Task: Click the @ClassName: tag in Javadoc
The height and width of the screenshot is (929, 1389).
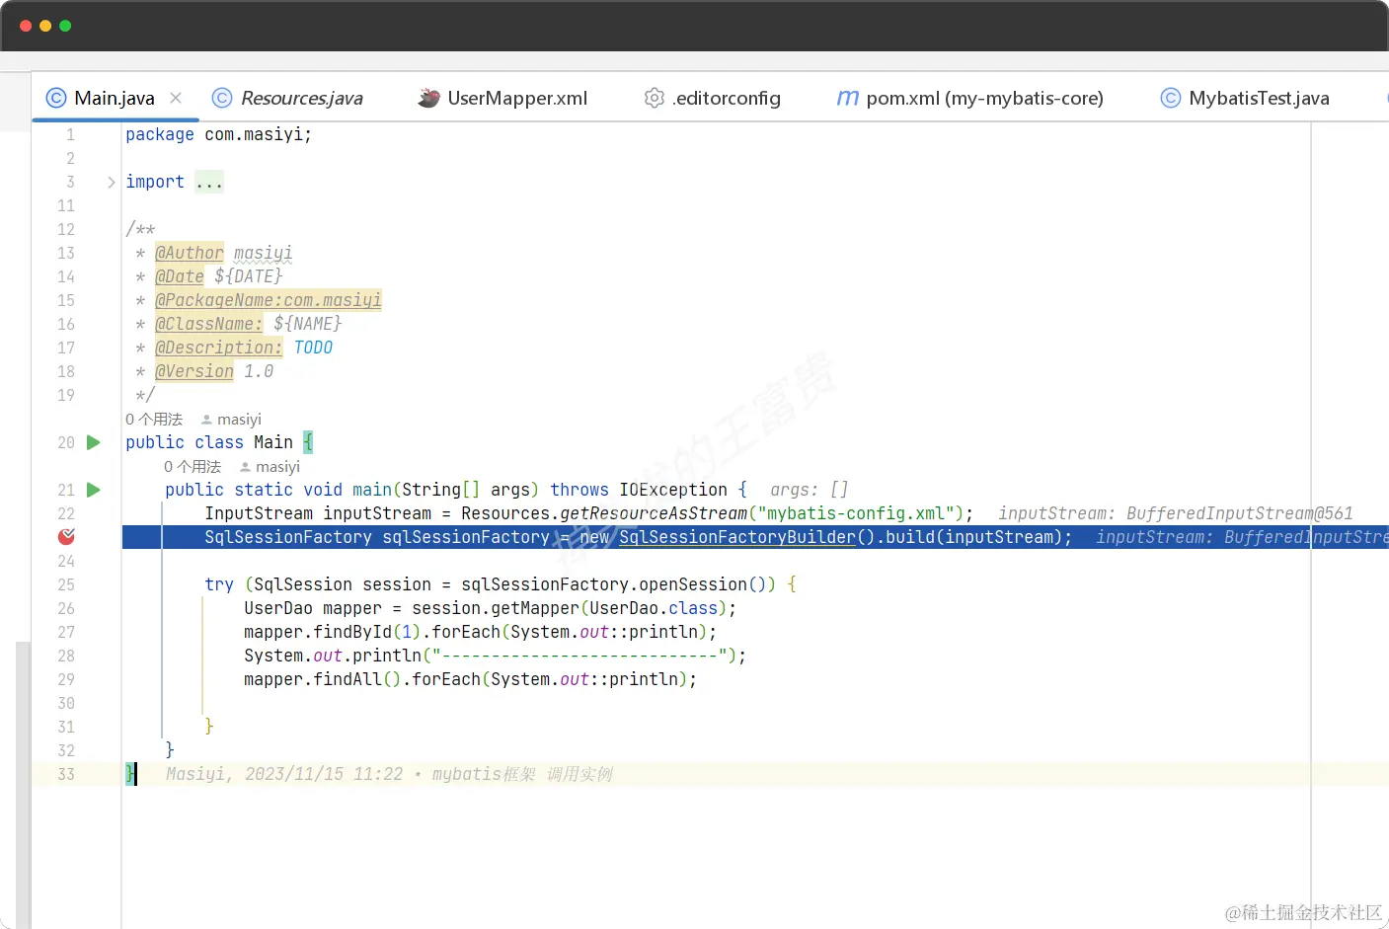Action: 209,324
